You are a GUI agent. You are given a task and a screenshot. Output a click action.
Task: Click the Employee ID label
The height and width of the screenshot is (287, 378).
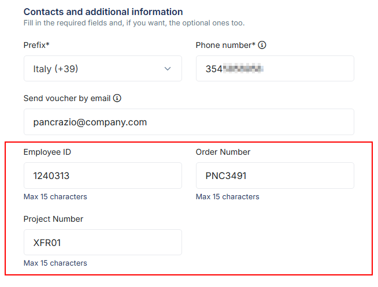[x=47, y=152]
